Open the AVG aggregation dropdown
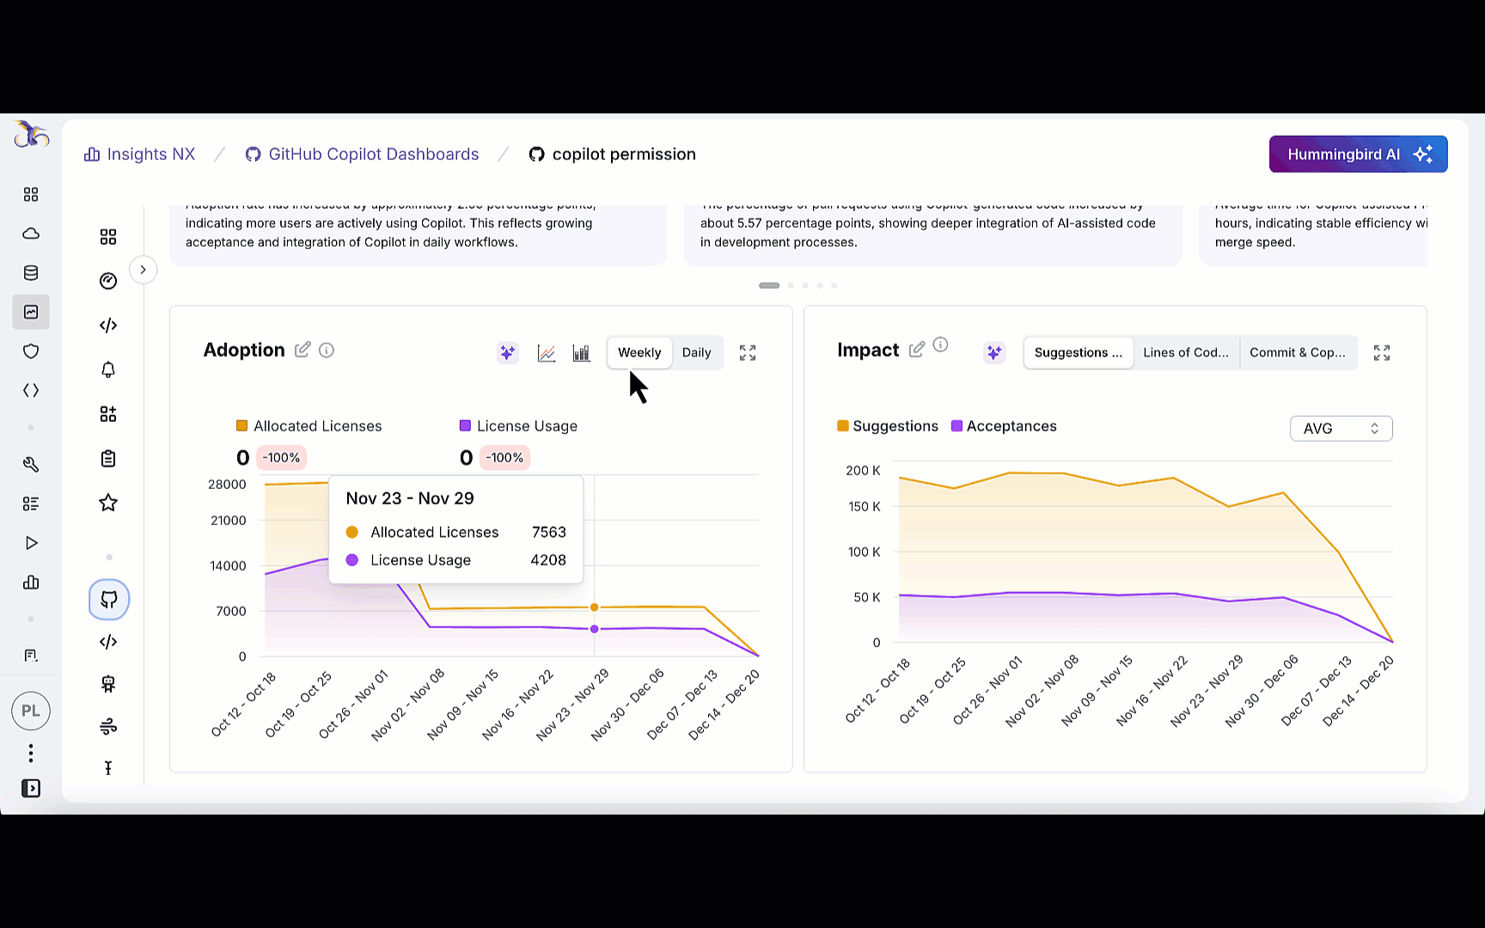 1341,429
